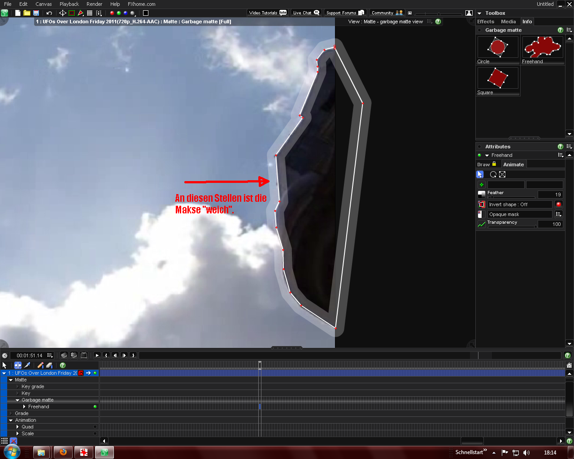Viewport: 574px width, 459px height.
Task: Open the Opaque mask dropdown list
Action: [x=558, y=214]
